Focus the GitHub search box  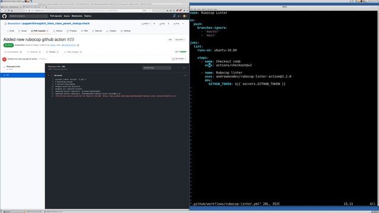[28, 16]
